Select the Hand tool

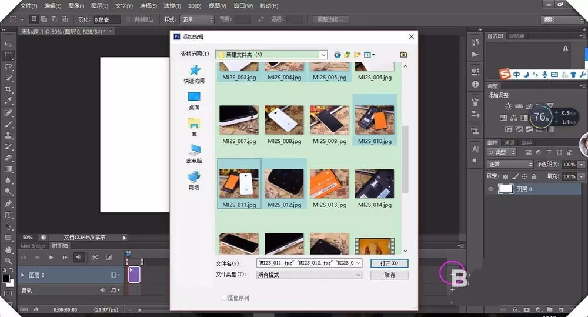pos(8,249)
